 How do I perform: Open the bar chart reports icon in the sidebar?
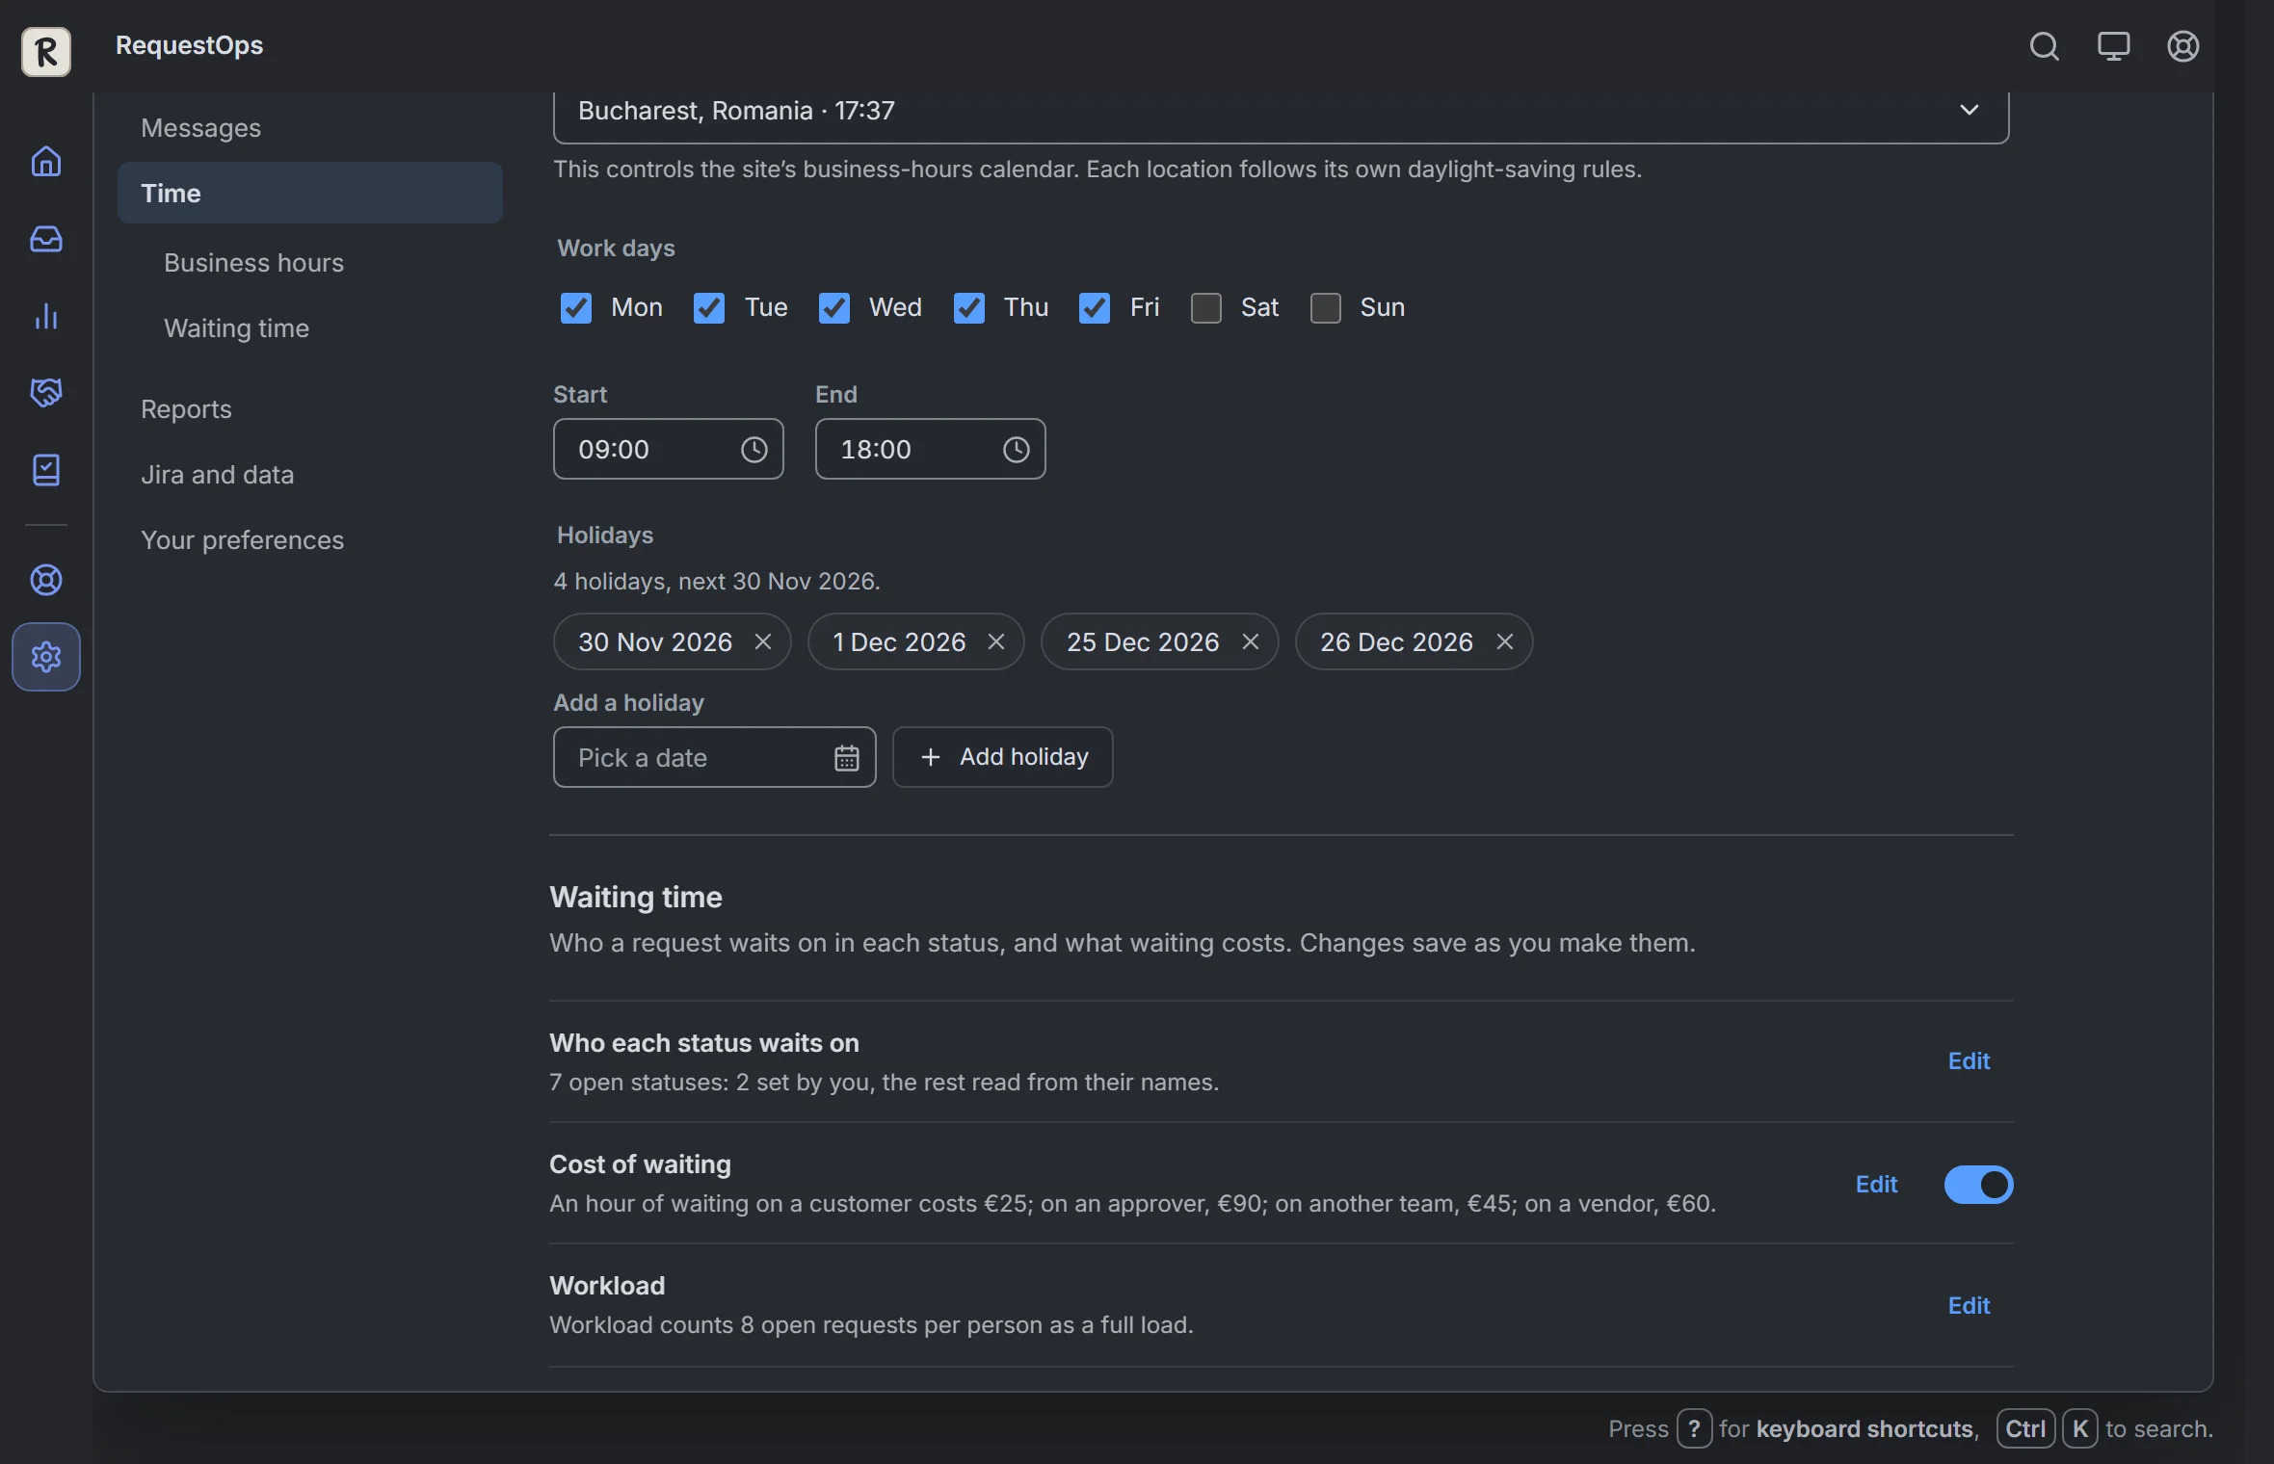[46, 316]
